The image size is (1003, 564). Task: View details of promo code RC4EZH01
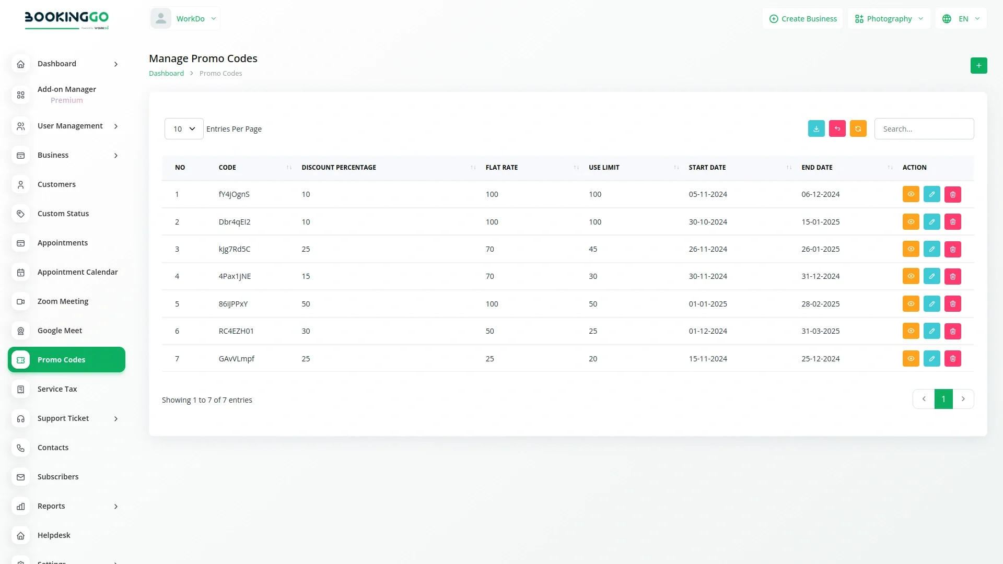click(911, 331)
